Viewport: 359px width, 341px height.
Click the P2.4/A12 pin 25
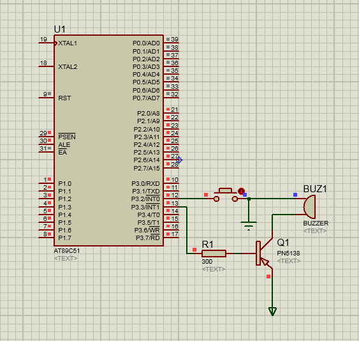[172, 144]
